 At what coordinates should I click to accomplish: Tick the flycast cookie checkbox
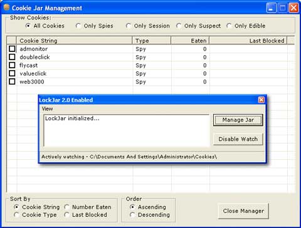pyautogui.click(x=12, y=65)
